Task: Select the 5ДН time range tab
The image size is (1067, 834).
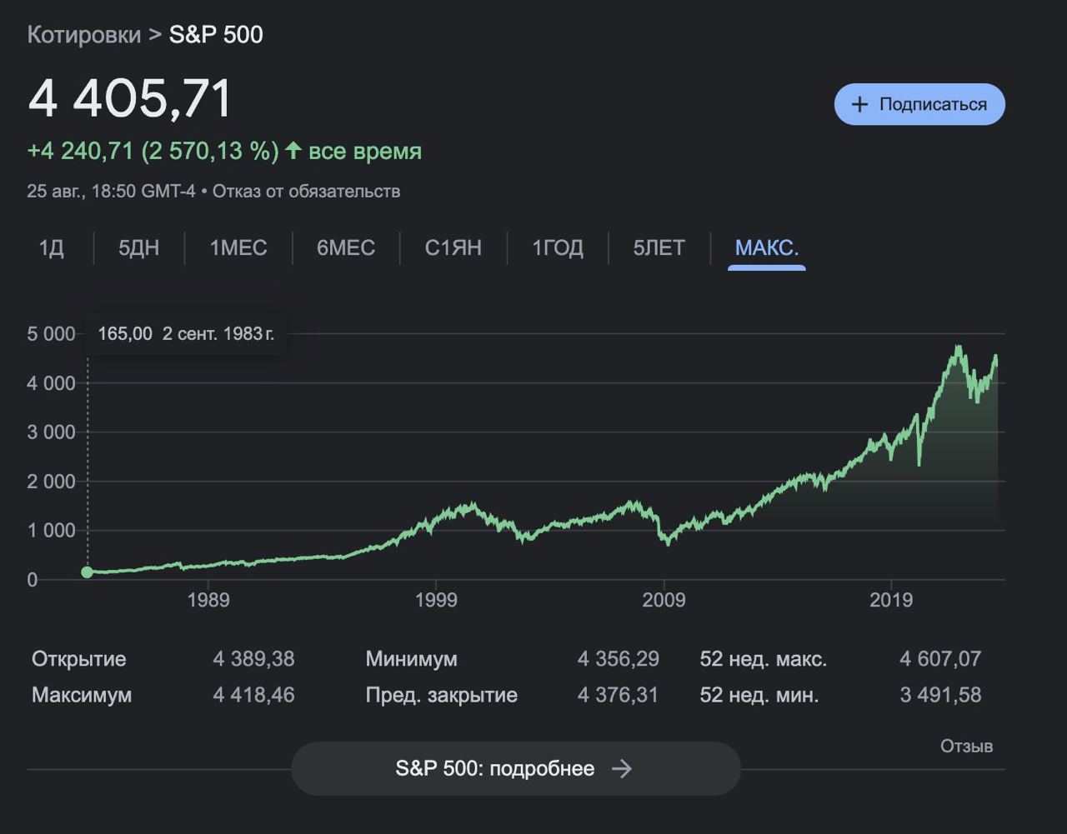Action: click(x=138, y=248)
